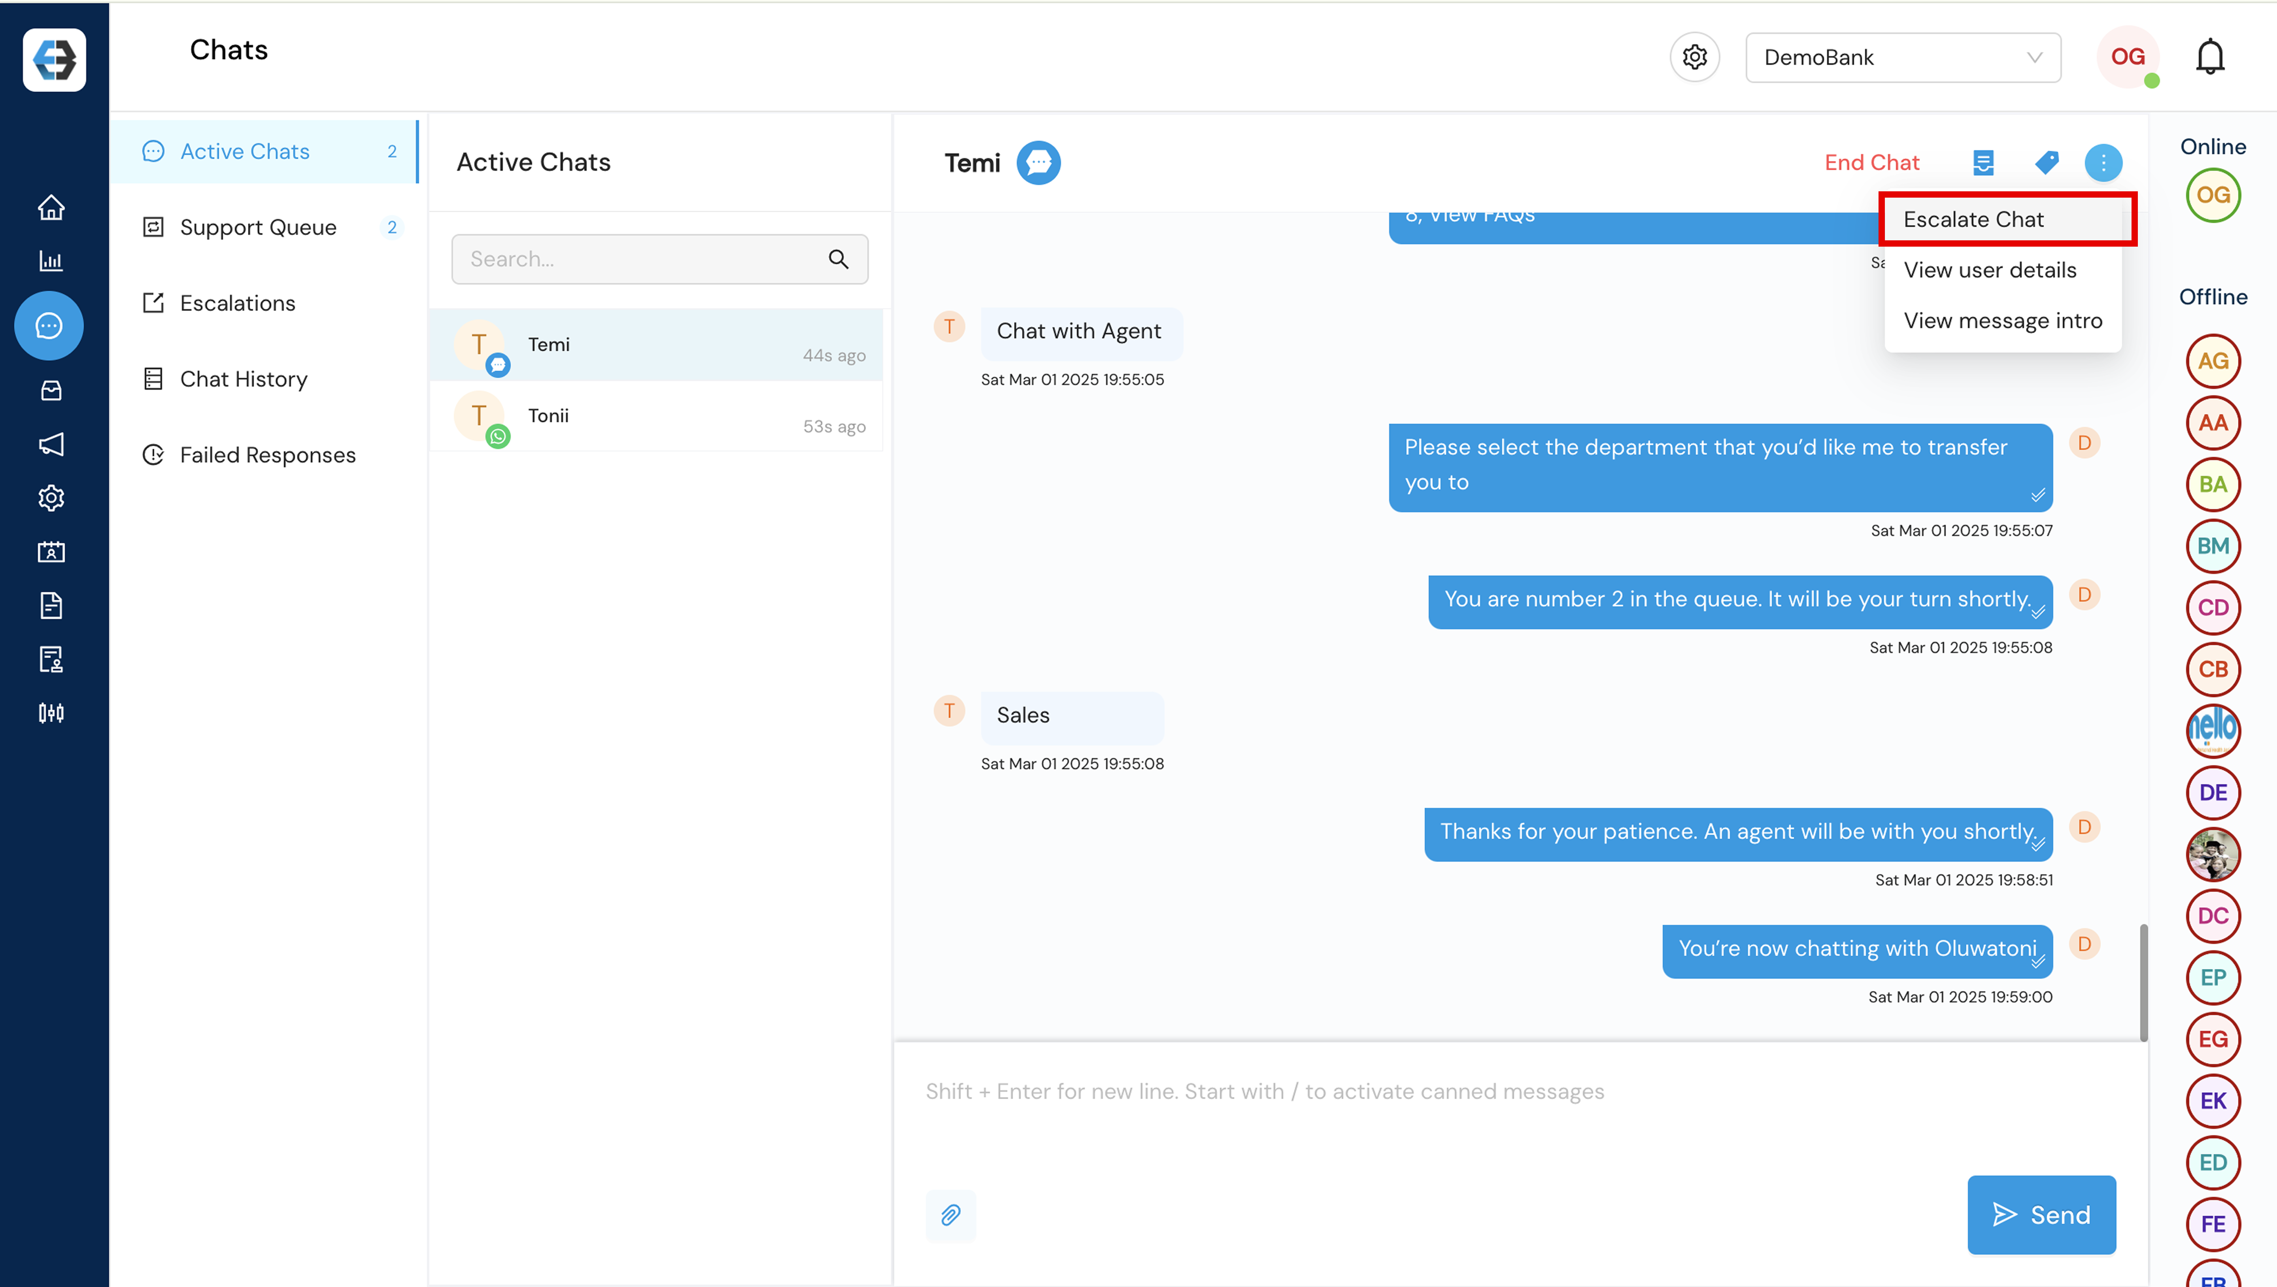Toggle the three-dot more options button
Image resolution: width=2277 pixels, height=1287 pixels.
2103,162
